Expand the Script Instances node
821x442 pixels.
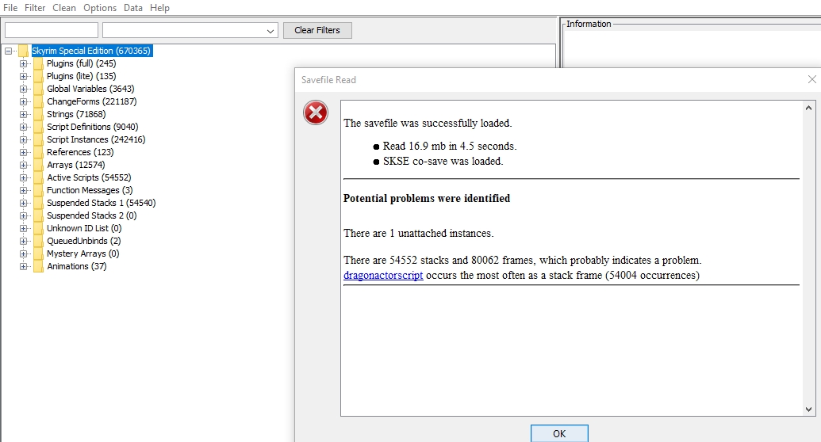point(23,139)
